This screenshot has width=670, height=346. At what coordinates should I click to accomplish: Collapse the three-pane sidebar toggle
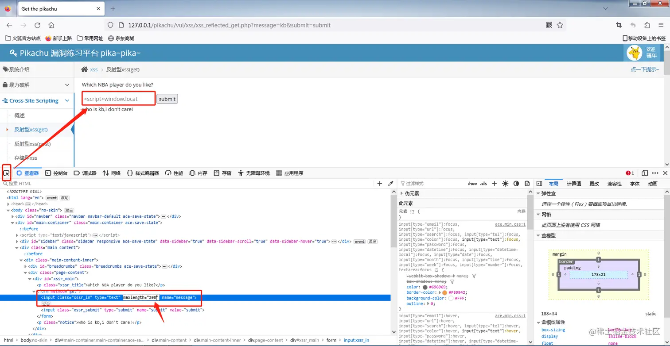click(539, 184)
